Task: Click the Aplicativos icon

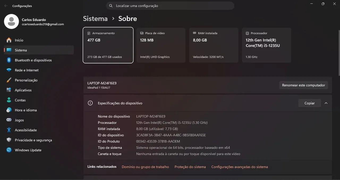Action: (x=9, y=90)
